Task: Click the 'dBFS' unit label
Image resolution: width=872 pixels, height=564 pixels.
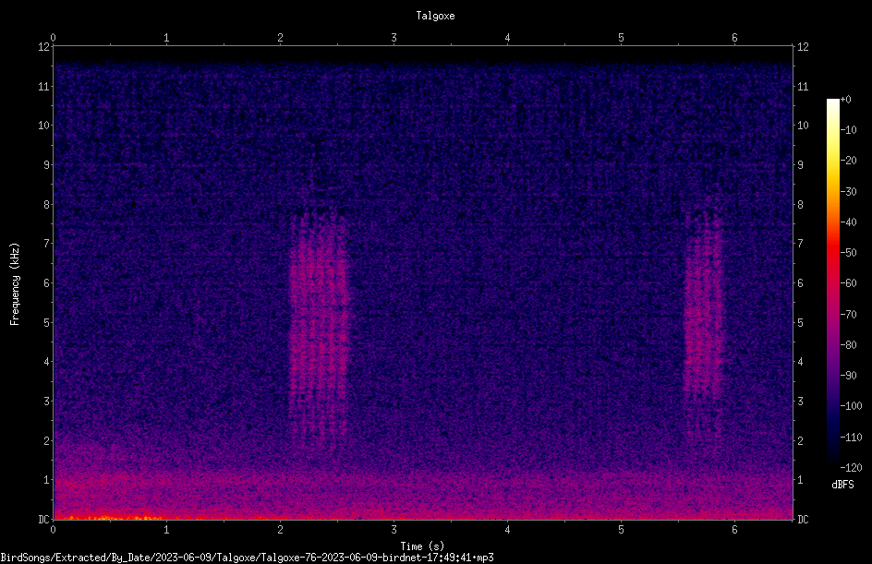Action: pyautogui.click(x=842, y=485)
